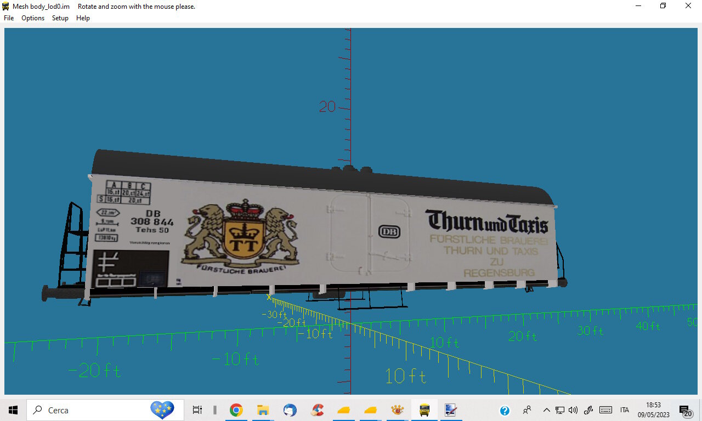Click the yellow "-30ft" axis label
Viewport: 702px width, 421px height.
[274, 315]
